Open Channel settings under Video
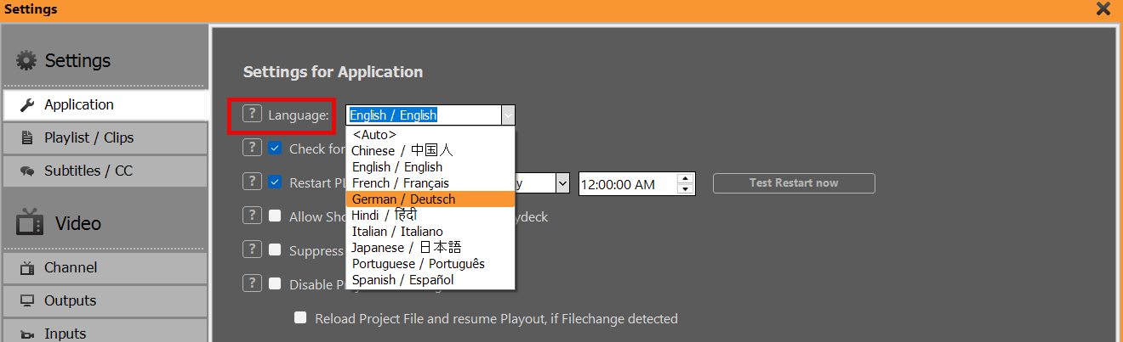Viewport: 1123px width, 342px height. (x=105, y=267)
